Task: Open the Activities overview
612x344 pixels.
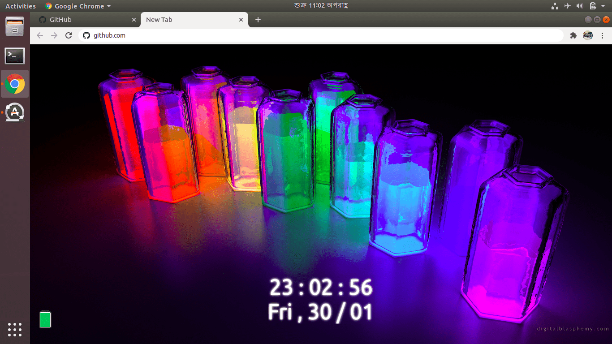Action: 21,6
